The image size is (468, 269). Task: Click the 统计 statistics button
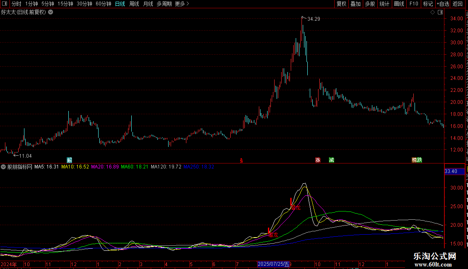(384, 4)
